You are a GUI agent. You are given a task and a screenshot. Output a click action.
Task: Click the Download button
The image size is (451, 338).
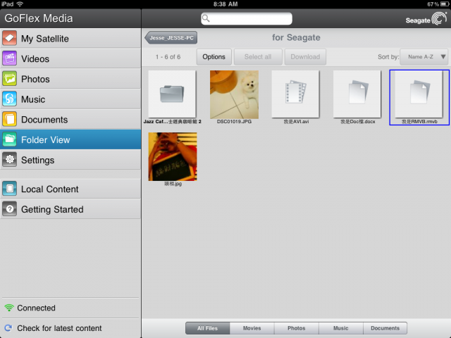point(305,57)
